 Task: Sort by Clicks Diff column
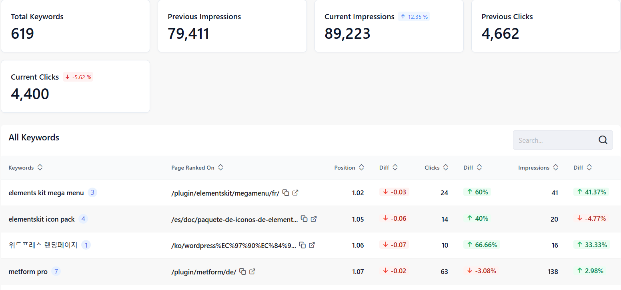(479, 167)
